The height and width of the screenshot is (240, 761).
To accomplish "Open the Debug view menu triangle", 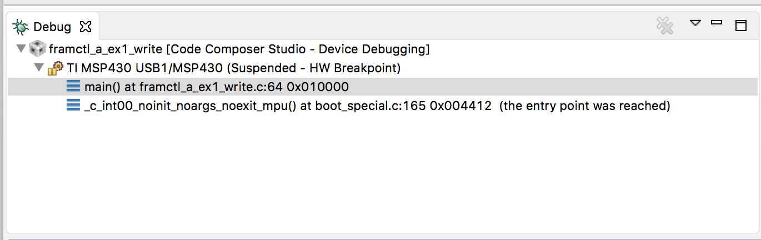I will (695, 23).
